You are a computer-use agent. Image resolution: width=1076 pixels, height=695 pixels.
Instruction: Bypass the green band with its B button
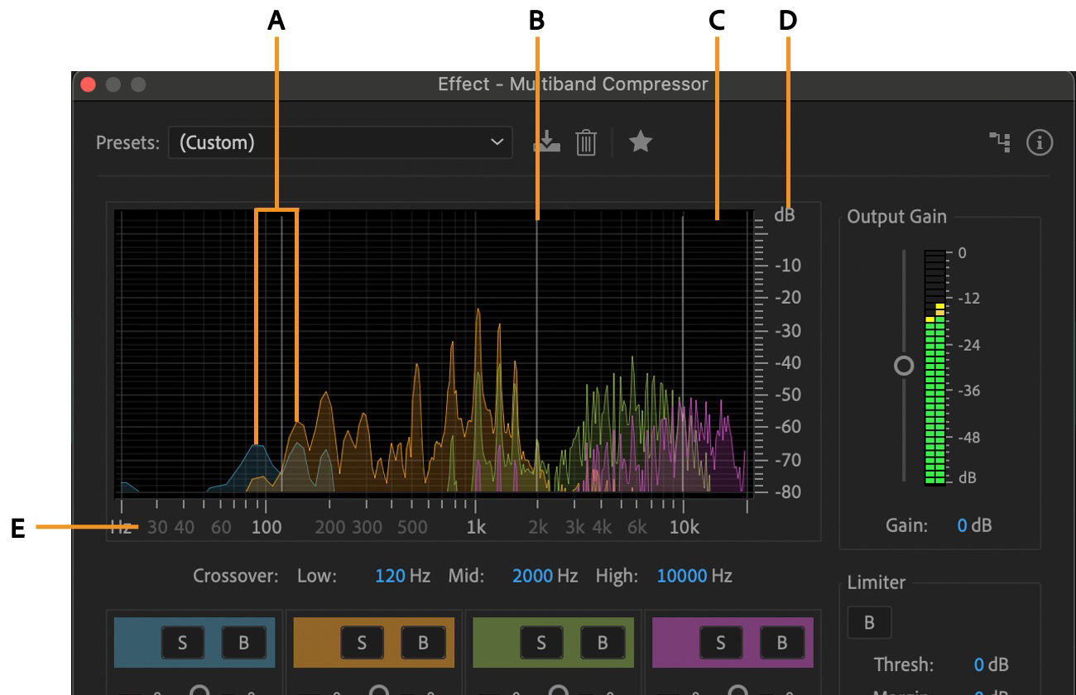pos(601,642)
